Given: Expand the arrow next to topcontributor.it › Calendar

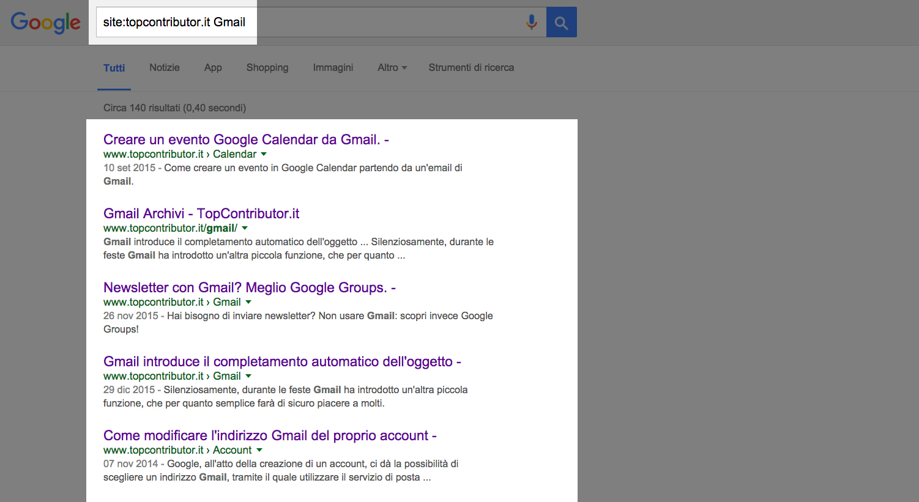Looking at the screenshot, I should coord(264,154).
